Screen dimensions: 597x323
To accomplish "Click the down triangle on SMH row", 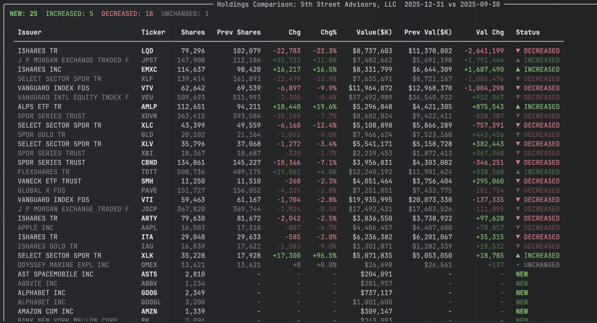I will (x=518, y=181).
